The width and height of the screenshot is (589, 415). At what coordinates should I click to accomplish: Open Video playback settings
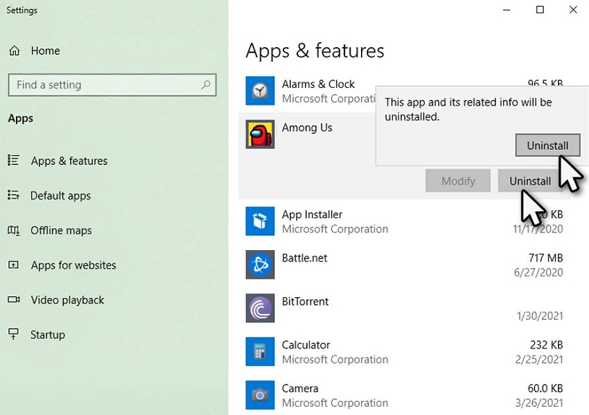pyautogui.click(x=68, y=300)
